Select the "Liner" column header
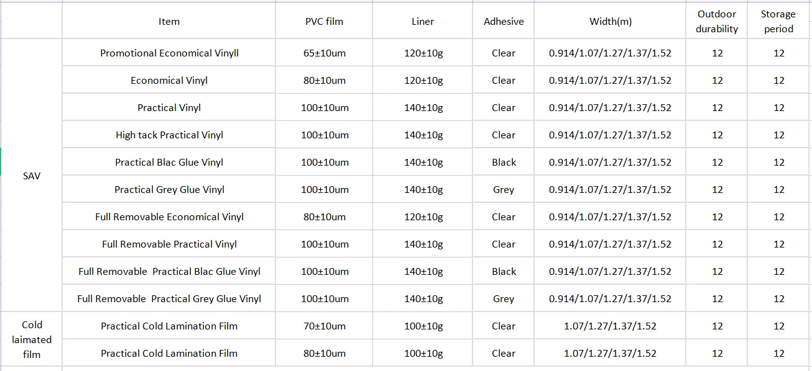 423,22
